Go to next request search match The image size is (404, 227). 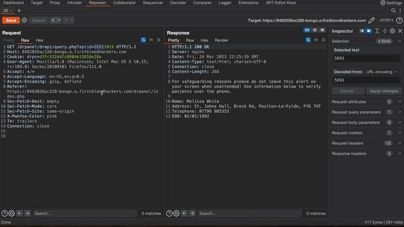click(27, 213)
